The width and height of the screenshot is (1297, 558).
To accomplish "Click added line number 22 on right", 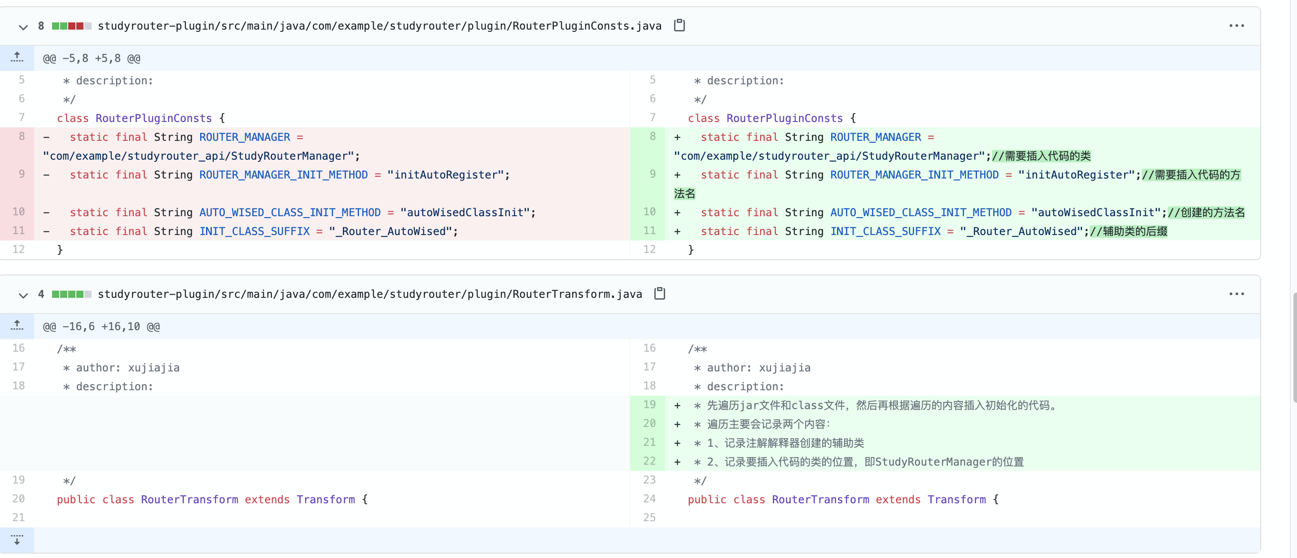I will 649,461.
